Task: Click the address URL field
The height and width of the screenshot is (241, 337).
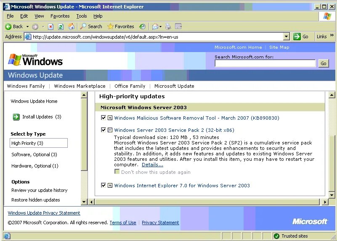Action: coord(157,37)
